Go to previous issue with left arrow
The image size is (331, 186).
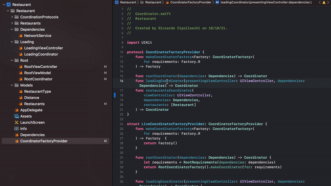[319, 2]
